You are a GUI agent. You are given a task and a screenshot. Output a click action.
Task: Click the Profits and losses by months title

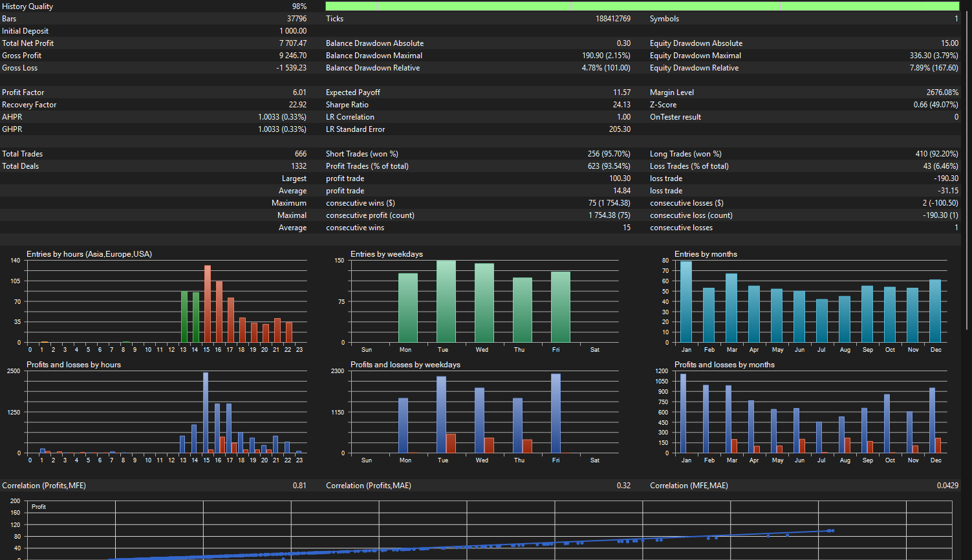pyautogui.click(x=724, y=365)
